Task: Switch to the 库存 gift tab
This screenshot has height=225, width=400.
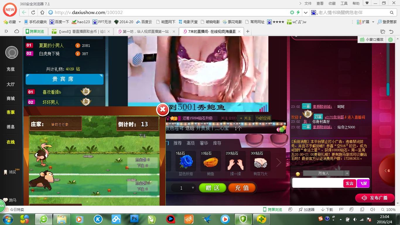Action: coord(217,143)
